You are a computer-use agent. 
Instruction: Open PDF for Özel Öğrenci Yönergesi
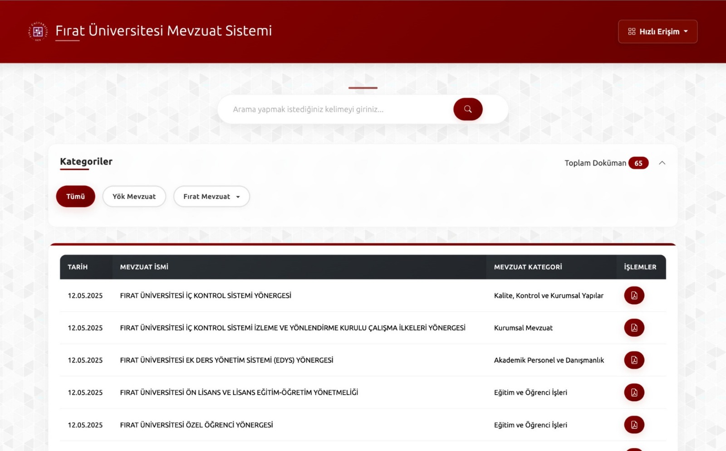[634, 425]
